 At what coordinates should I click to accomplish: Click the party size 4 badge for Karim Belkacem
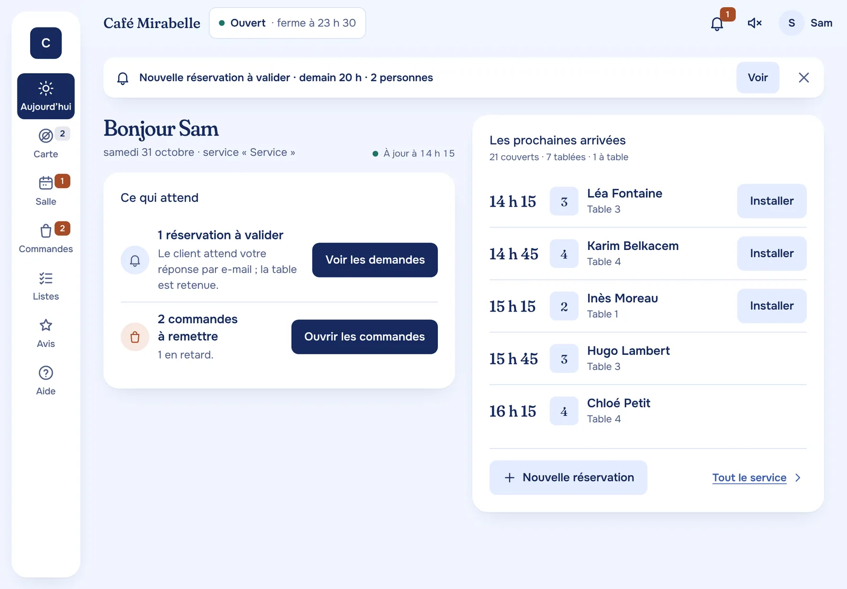click(x=564, y=254)
